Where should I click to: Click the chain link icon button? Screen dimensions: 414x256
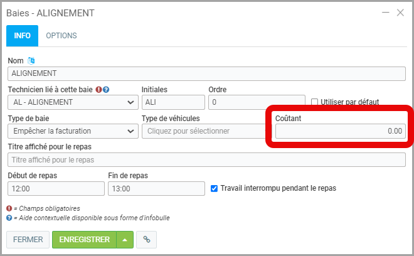[146, 239]
